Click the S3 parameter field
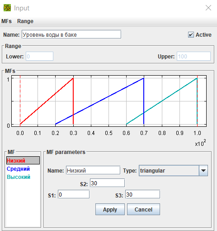 click(142, 194)
